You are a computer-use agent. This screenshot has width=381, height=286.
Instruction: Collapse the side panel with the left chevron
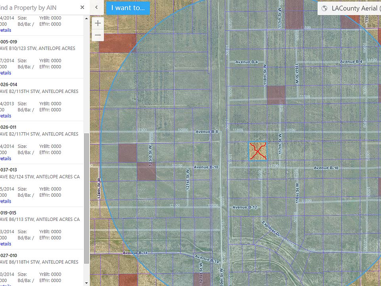(96, 8)
